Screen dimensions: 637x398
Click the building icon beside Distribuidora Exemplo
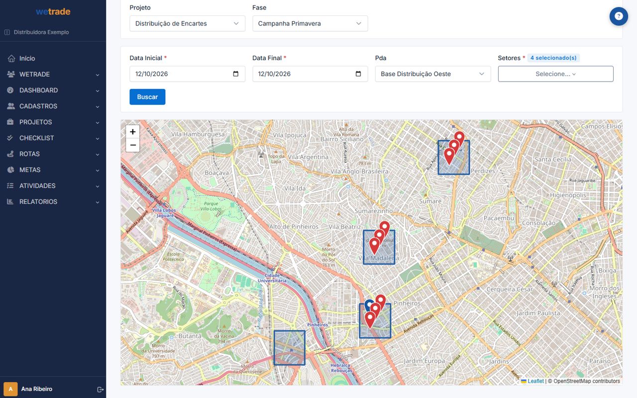7,32
